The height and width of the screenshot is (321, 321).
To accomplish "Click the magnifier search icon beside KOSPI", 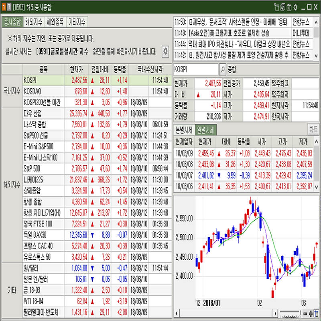I will [223, 69].
